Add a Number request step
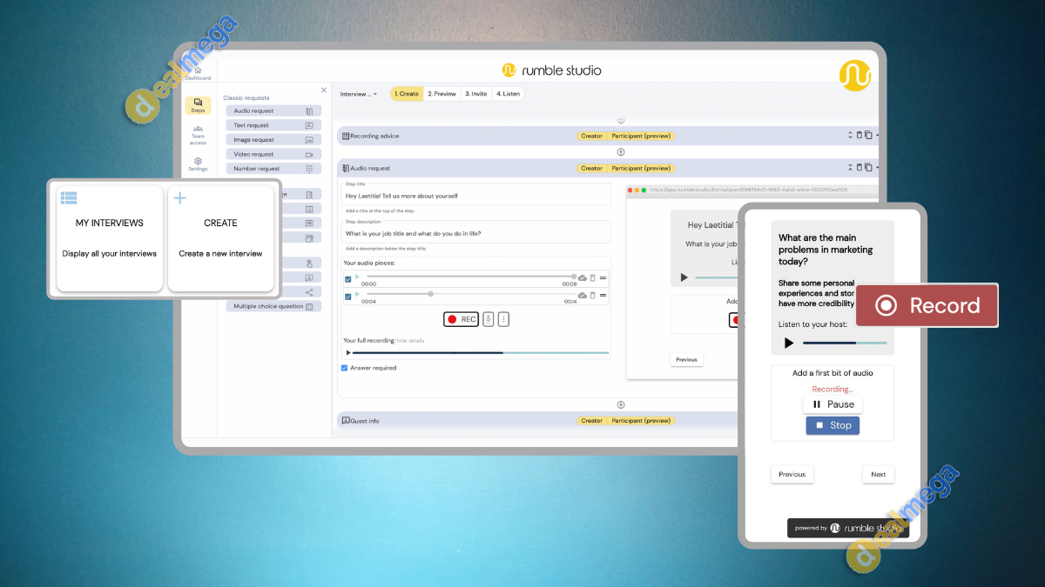The width and height of the screenshot is (1045, 587). tap(273, 169)
